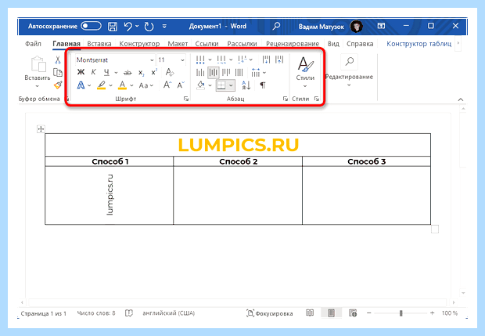Toggle superscript formatting
The height and width of the screenshot is (336, 485).
click(154, 72)
